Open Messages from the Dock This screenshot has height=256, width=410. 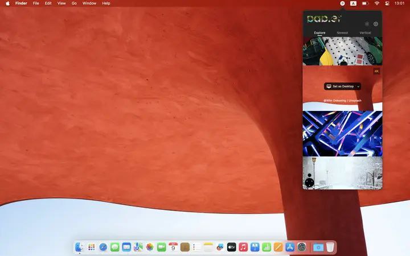coord(115,247)
